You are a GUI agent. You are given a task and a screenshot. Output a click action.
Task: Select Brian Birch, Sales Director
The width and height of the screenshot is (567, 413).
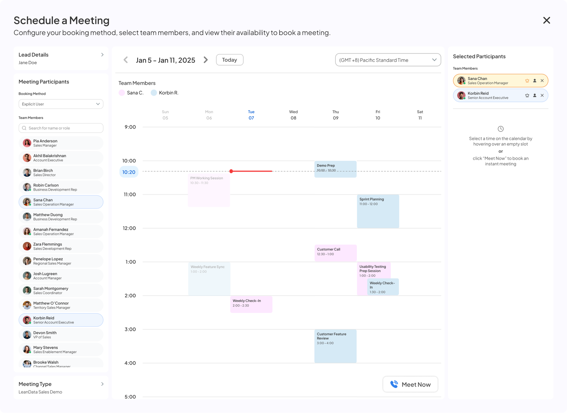(x=61, y=173)
